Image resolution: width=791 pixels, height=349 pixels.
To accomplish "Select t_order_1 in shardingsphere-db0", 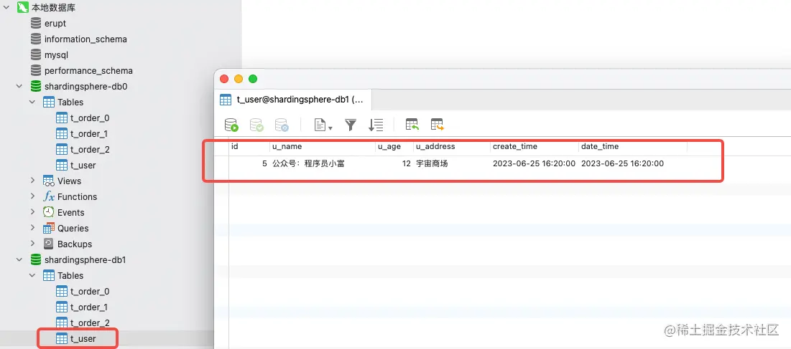I will click(x=89, y=134).
